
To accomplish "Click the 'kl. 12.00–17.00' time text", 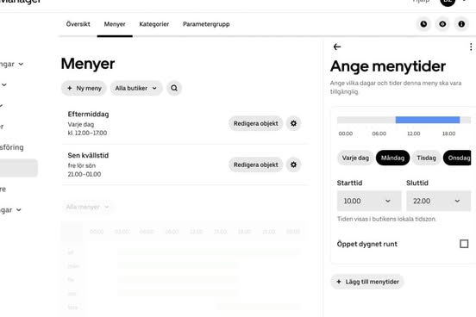I will pos(87,133).
